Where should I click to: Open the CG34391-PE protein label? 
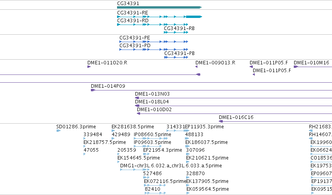pos(135,38)
